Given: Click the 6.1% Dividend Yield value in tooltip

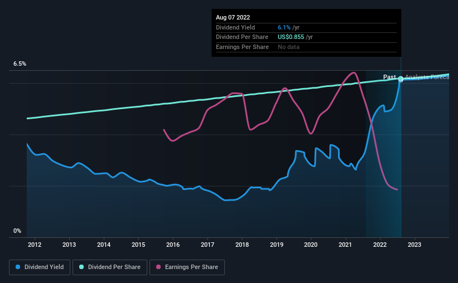Looking at the screenshot, I should point(284,27).
